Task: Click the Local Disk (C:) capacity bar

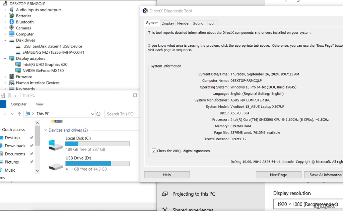Action: [97, 144]
